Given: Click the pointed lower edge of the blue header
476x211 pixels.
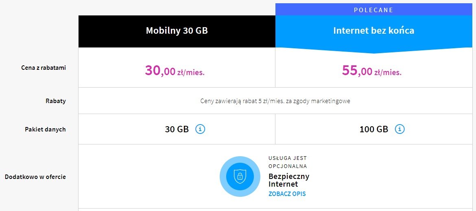Looking at the screenshot, I should click(374, 51).
